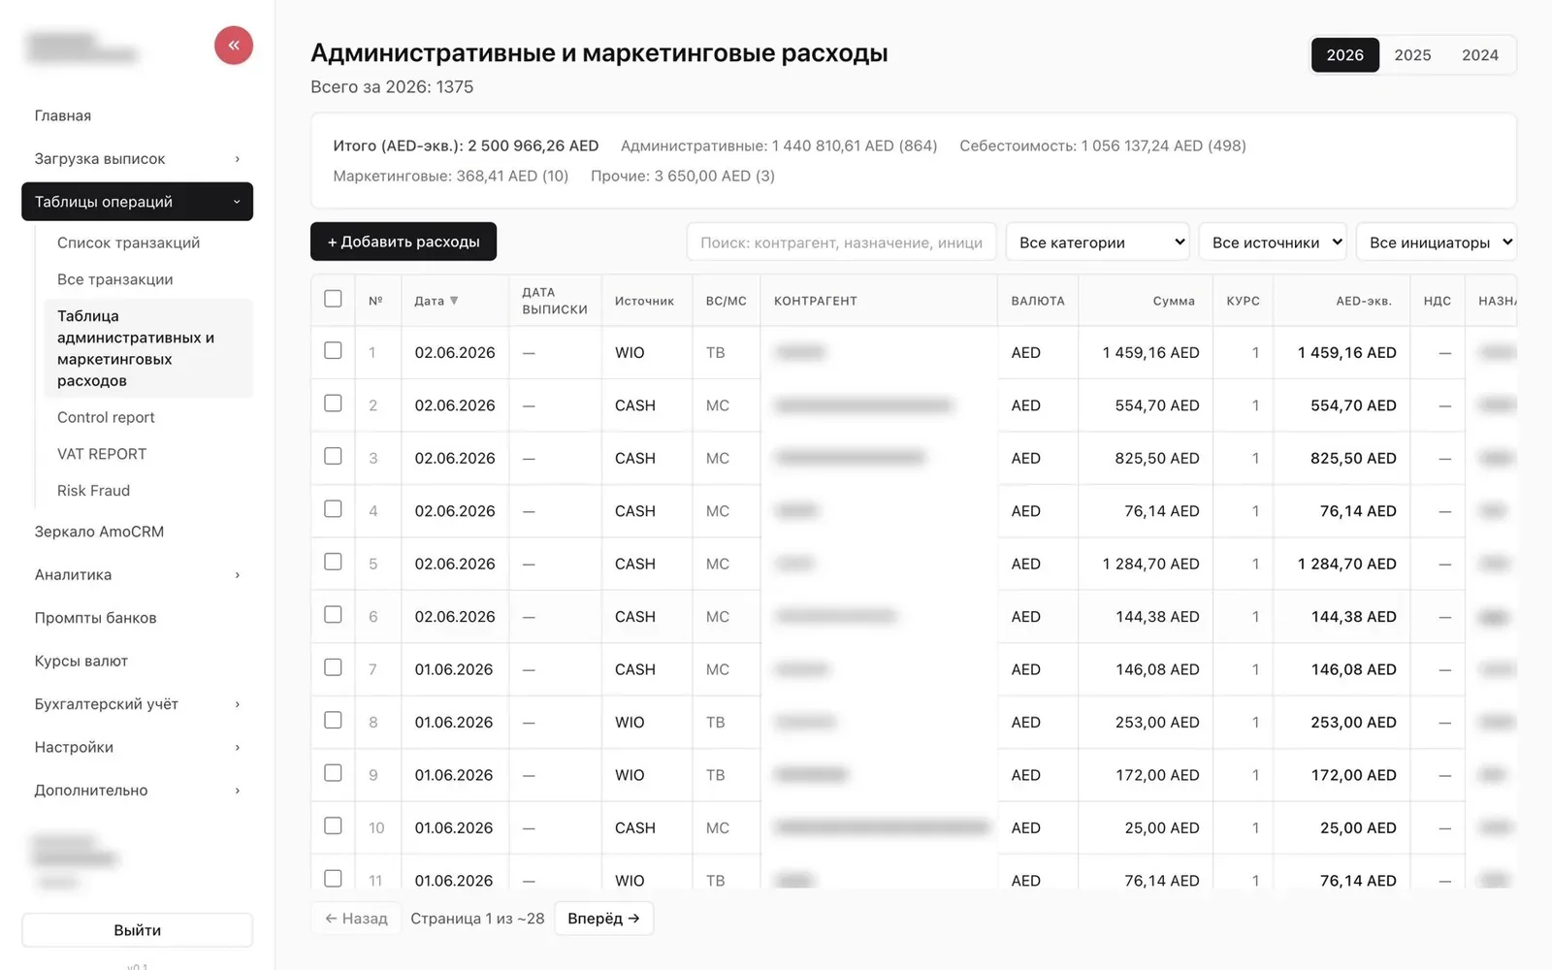
Task: Expand Загрузка выписок menu
Action: [137, 159]
